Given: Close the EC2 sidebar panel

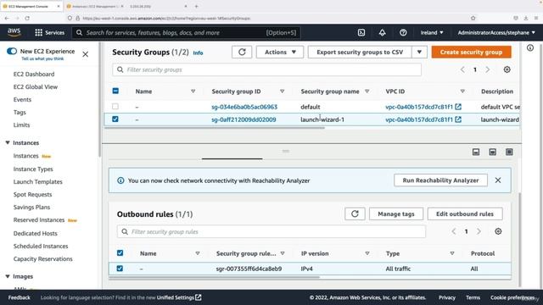Looking at the screenshot, I should click(85, 54).
